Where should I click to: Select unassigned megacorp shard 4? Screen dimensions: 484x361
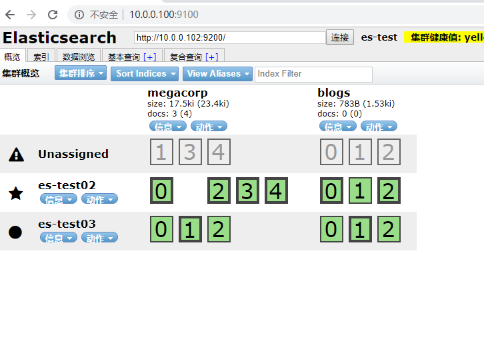pos(219,152)
